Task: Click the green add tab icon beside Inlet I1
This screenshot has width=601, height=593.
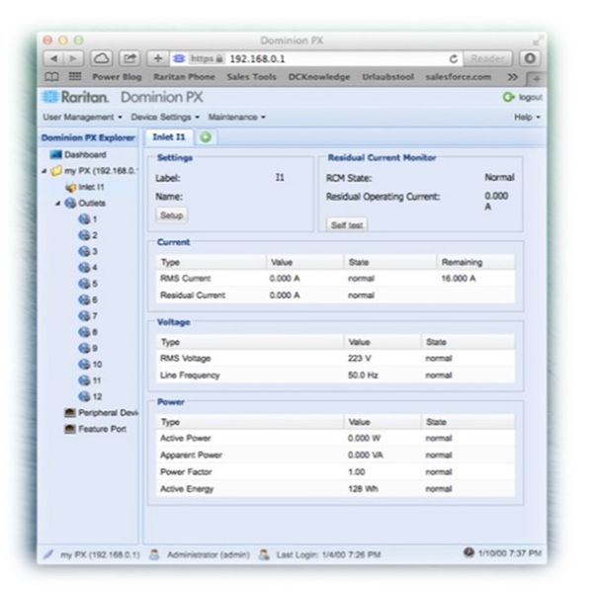Action: click(x=206, y=137)
